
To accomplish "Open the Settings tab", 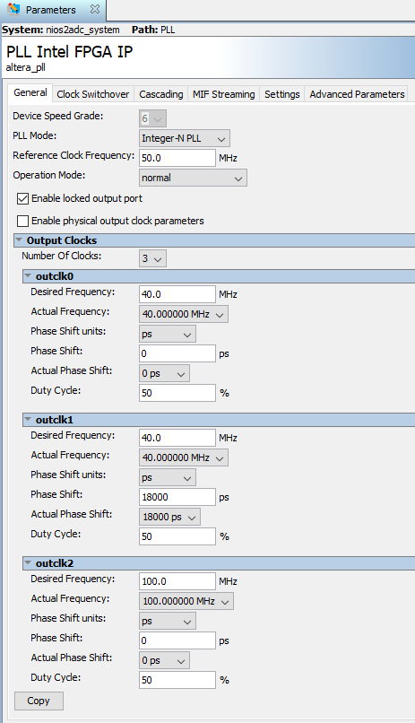I will click(281, 94).
